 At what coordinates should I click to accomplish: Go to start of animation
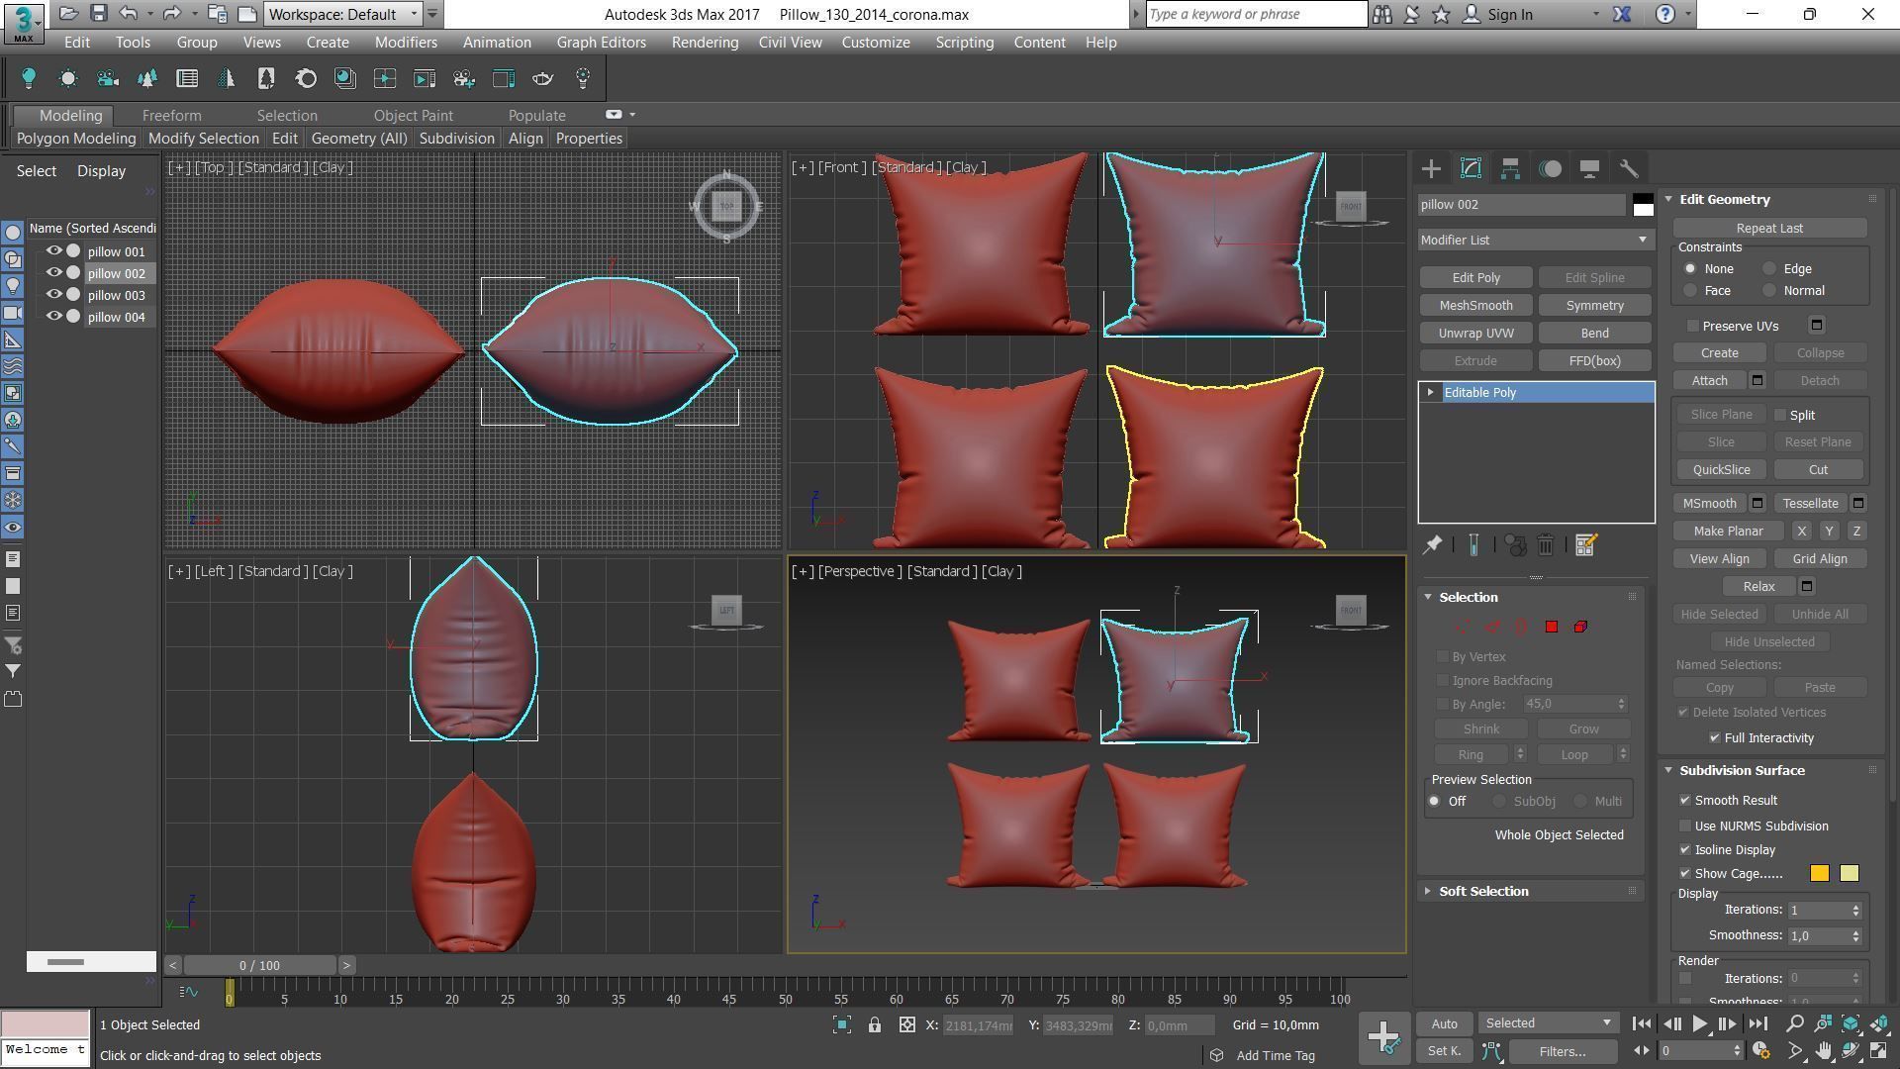pos(1641,1024)
